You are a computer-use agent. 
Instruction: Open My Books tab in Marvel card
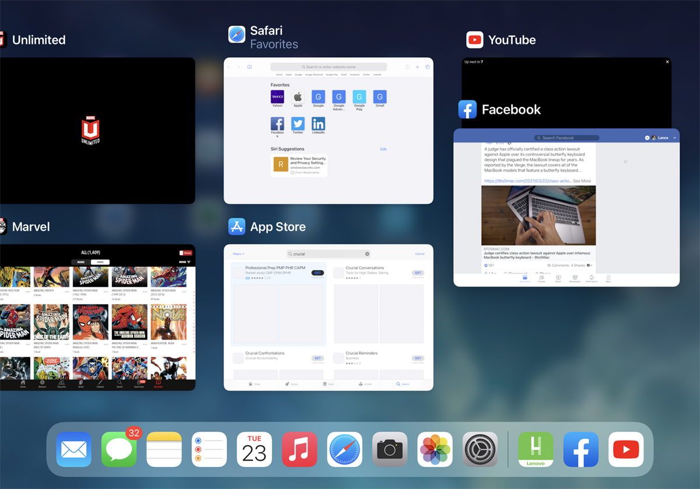(x=158, y=385)
